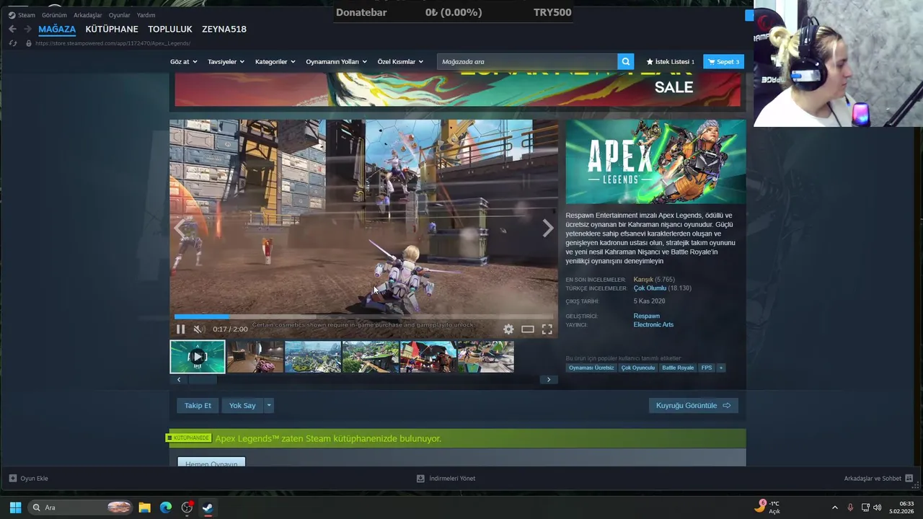Click the Apex Legends header image
The image size is (923, 519).
coord(655,161)
